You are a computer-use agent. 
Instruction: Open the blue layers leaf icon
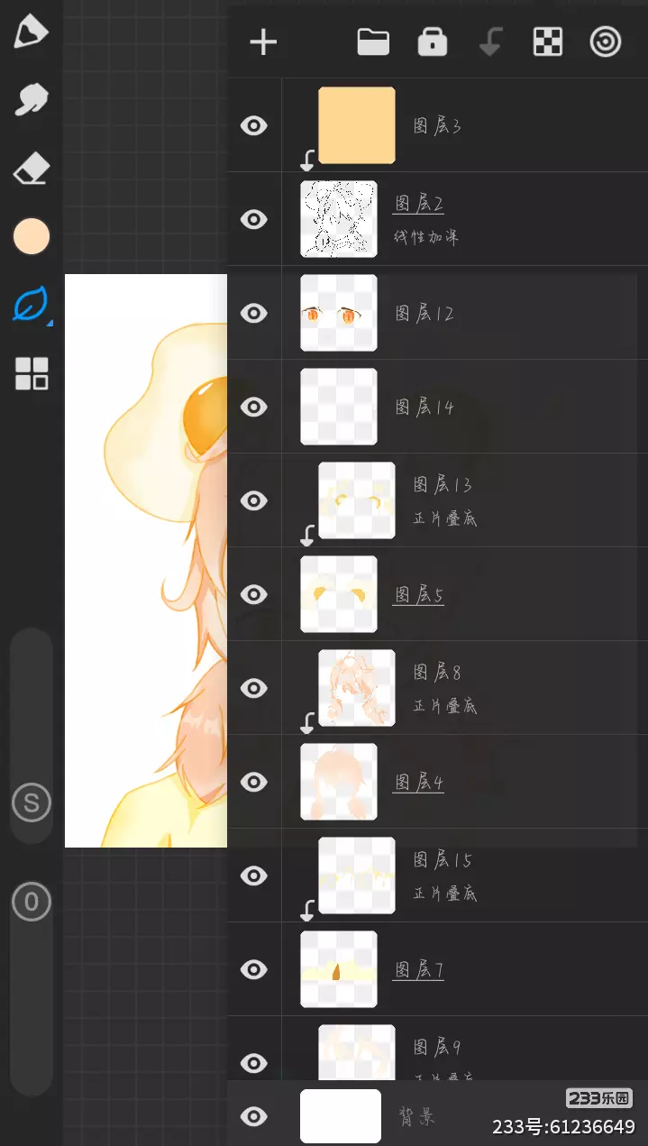(31, 305)
